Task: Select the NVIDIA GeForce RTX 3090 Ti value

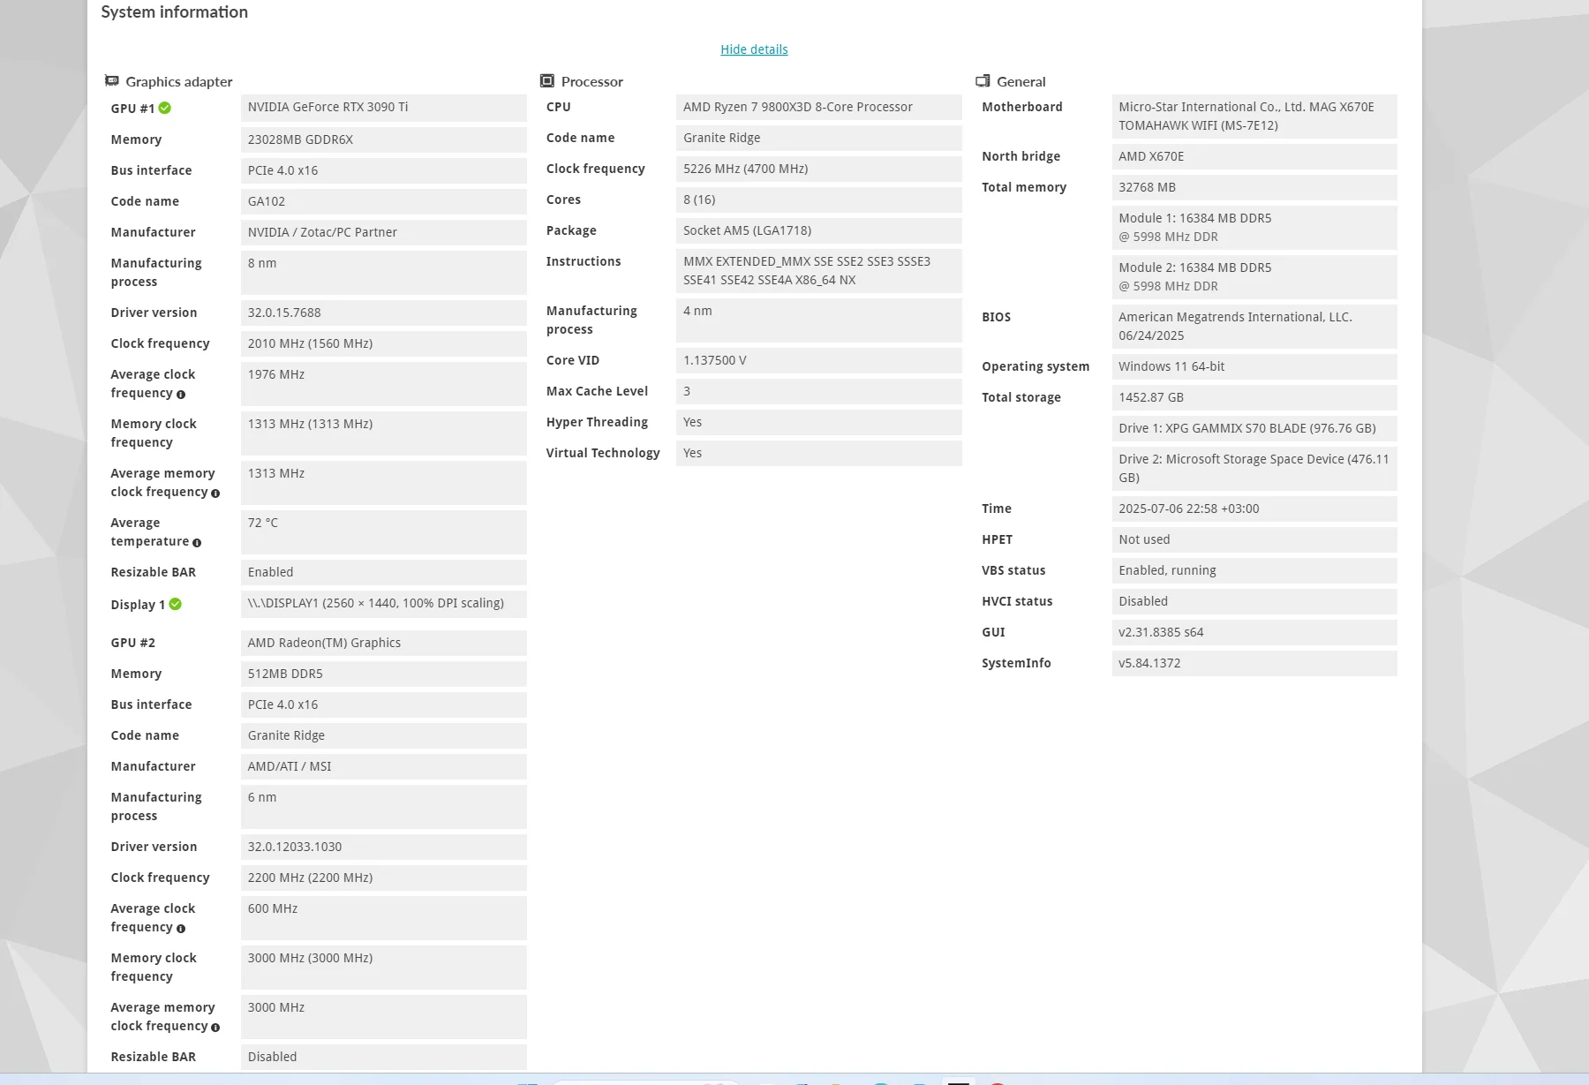Action: [384, 108]
